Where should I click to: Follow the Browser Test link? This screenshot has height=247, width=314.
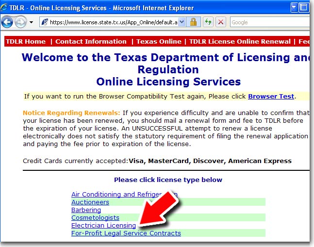(x=271, y=97)
